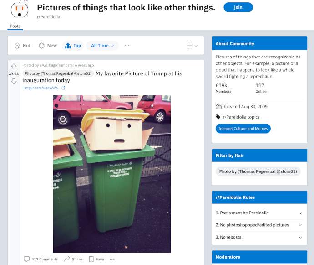Save the post with bookmark icon

click(x=96, y=259)
